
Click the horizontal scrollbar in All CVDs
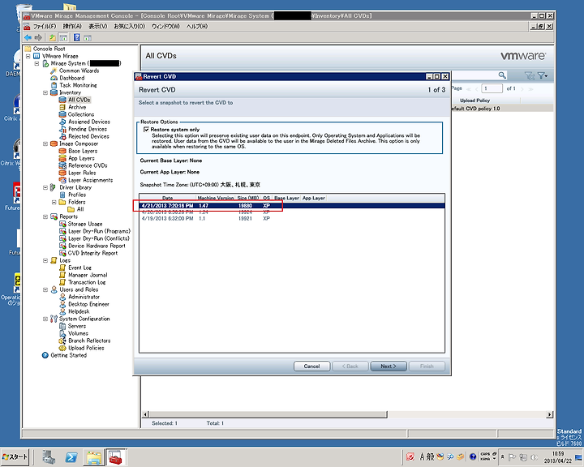(268, 414)
